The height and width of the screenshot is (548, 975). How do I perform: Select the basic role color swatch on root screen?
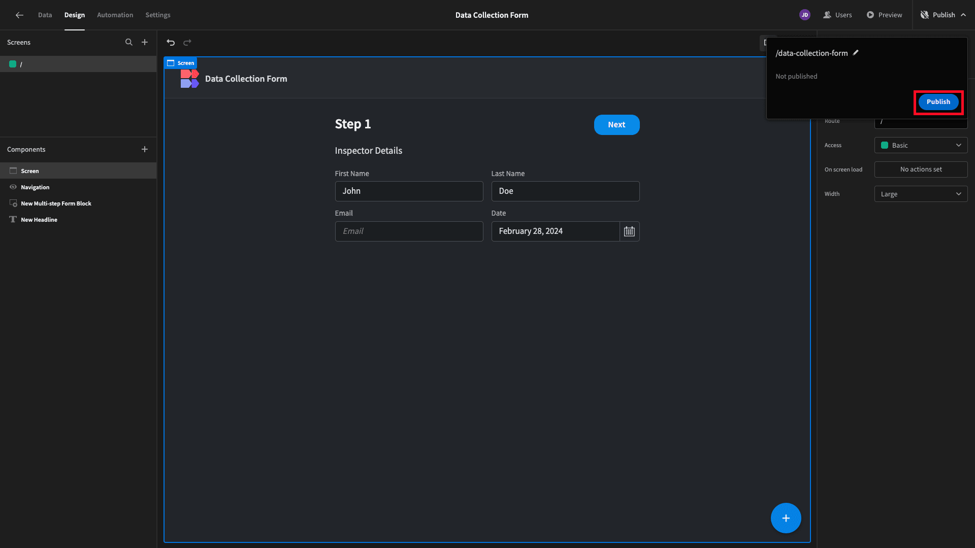coord(13,64)
